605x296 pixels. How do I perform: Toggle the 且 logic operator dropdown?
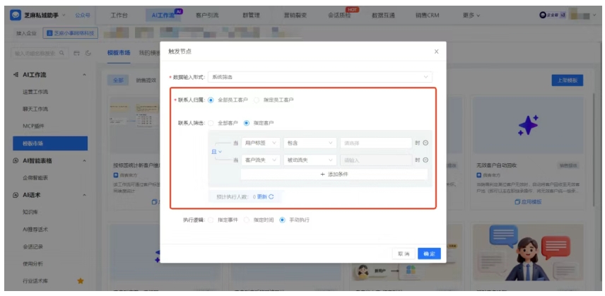point(217,152)
